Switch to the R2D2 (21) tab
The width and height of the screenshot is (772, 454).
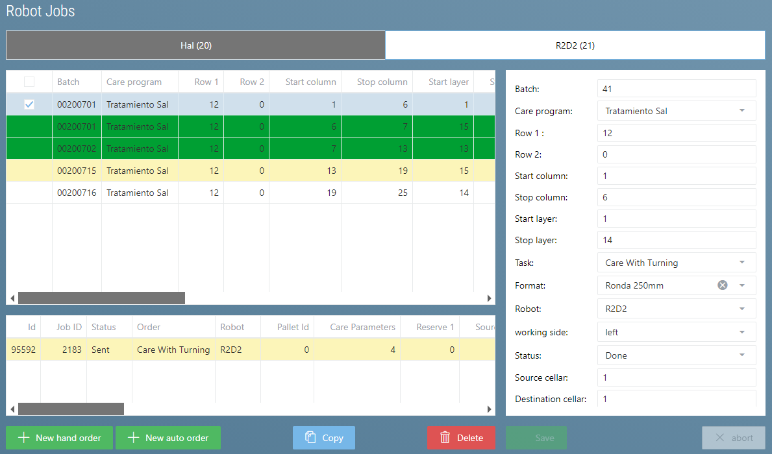tap(575, 45)
